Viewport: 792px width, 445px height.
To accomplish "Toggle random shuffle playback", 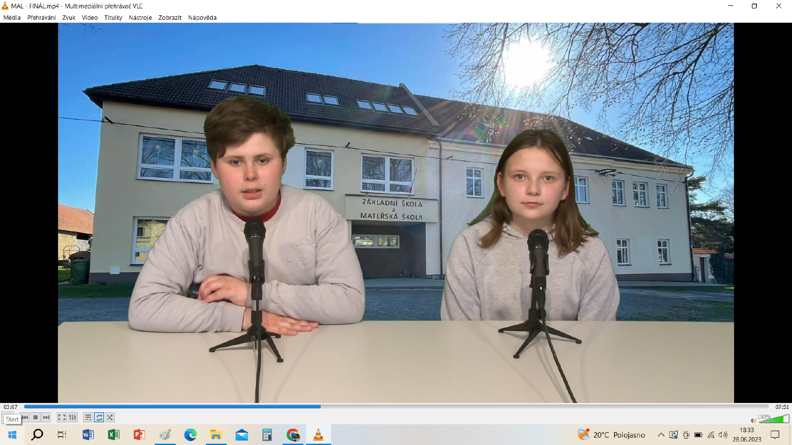I will (110, 417).
